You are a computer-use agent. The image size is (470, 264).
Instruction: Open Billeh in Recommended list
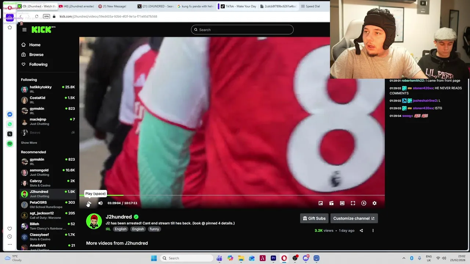pos(48,226)
